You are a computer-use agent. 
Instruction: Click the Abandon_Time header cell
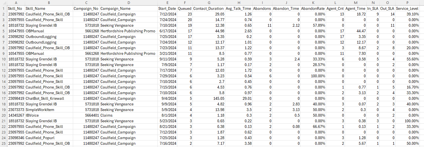tap(287, 8)
